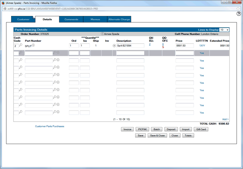Click OH Bin link value 2
Image resolution: width=243 pixels, height=169 pixels.
[150, 44]
